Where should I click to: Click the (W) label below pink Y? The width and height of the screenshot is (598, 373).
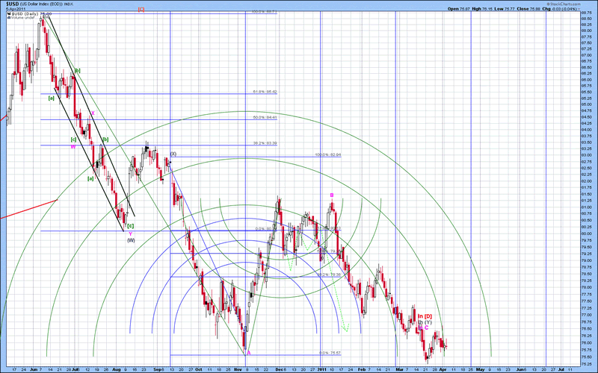[130, 240]
